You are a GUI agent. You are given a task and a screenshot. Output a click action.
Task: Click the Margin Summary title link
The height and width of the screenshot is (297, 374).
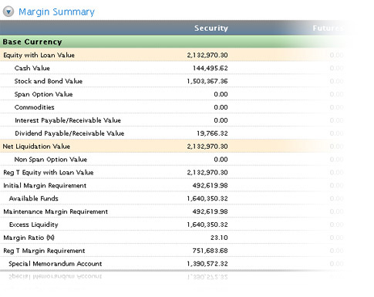[56, 12]
